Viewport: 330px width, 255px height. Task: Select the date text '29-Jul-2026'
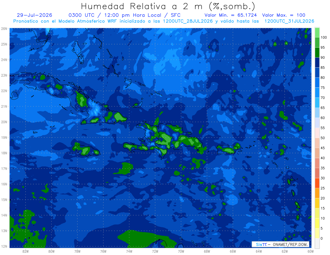pos(34,15)
